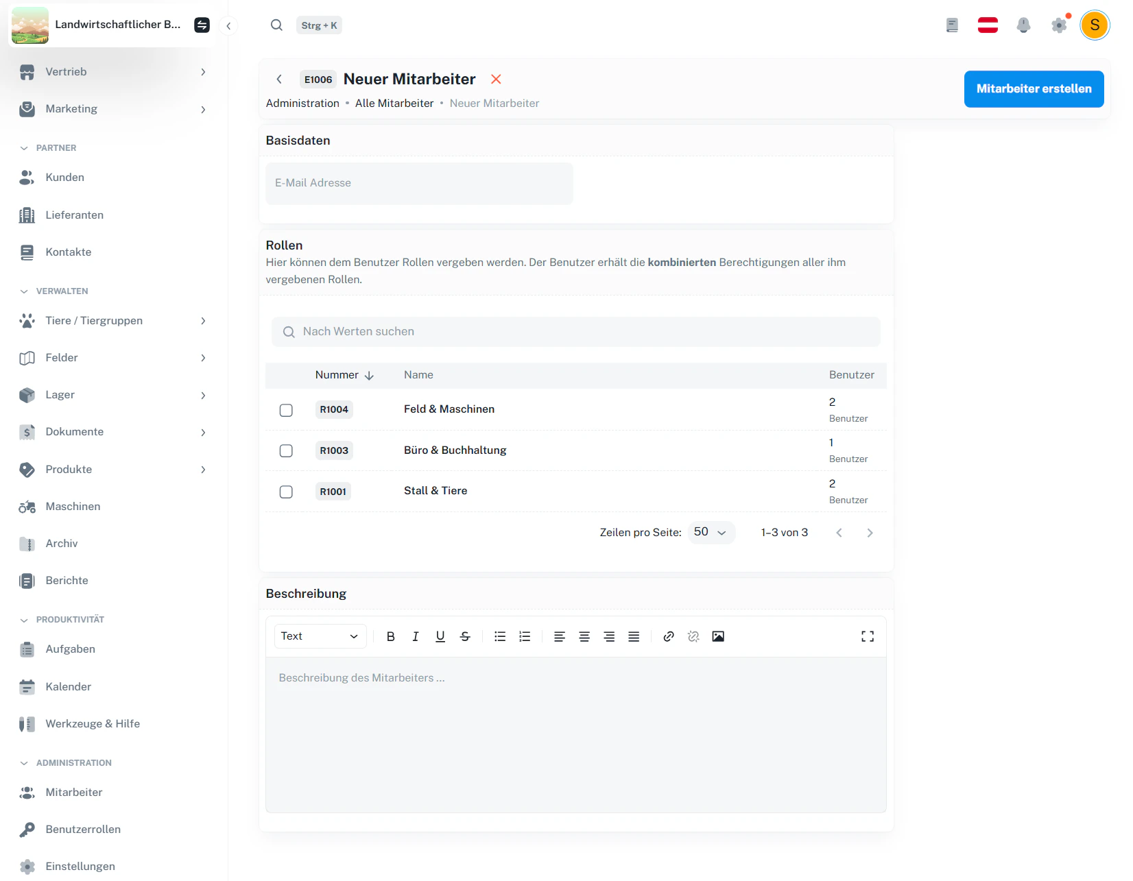Open notifications bell
This screenshot has width=1133, height=881.
click(1023, 25)
